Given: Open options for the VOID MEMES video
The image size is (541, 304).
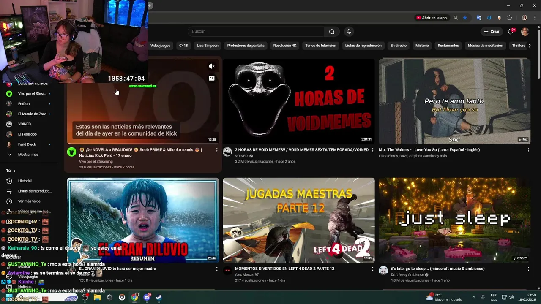Looking at the screenshot, I should [x=372, y=150].
